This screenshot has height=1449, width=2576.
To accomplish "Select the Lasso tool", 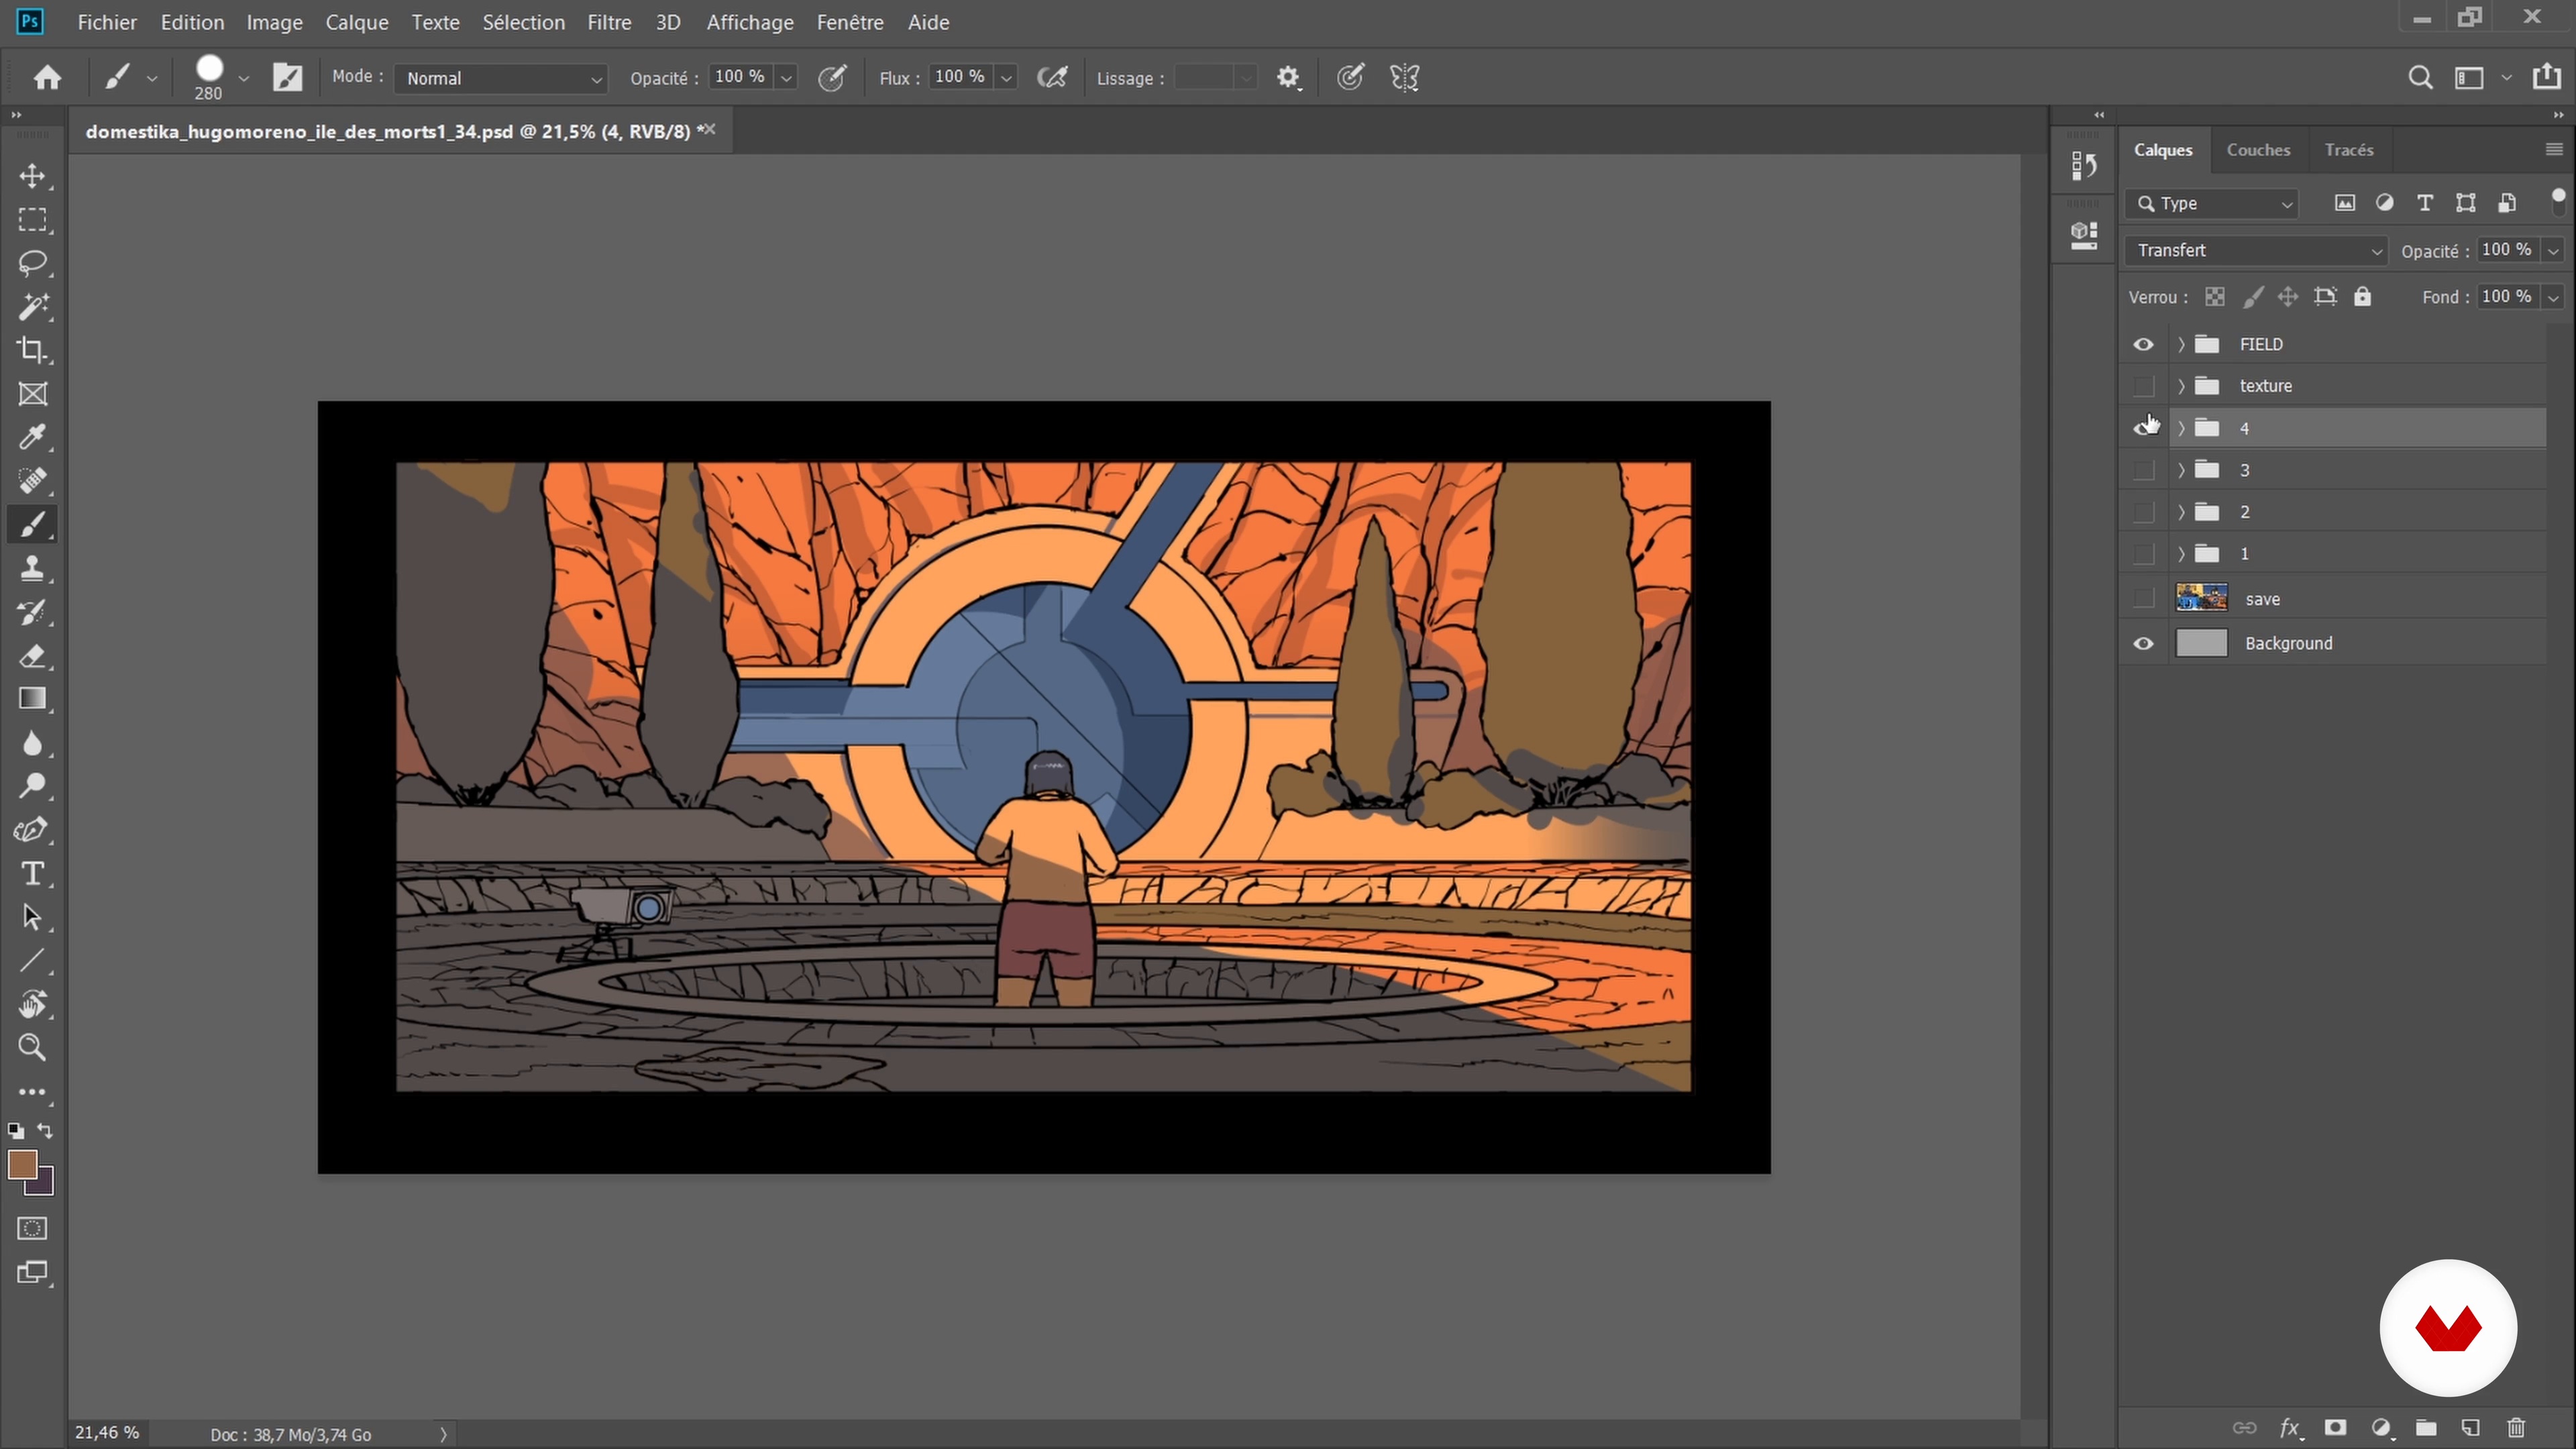I will click(32, 263).
